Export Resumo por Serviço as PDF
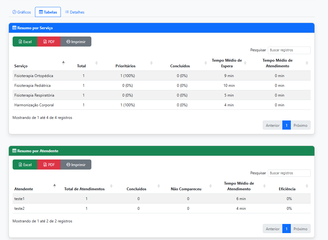 pos(49,42)
